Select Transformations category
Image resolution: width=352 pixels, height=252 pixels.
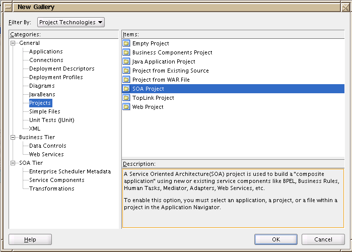pos(52,188)
